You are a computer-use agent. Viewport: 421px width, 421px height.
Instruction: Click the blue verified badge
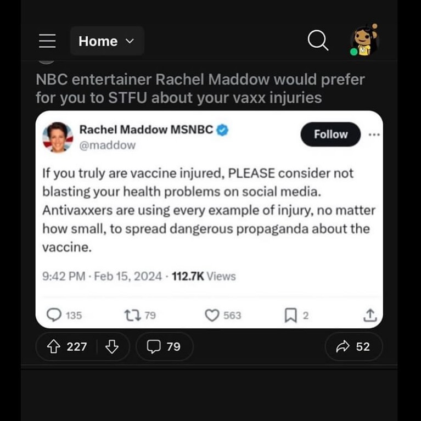[222, 130]
